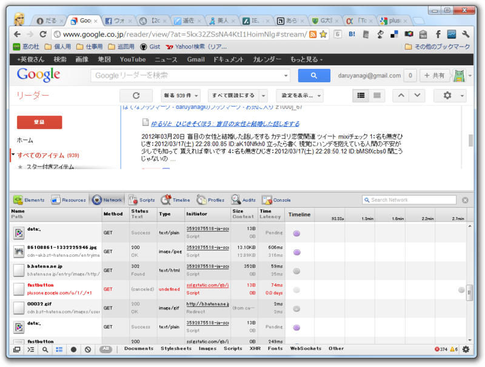Click the warning count 6 icon
Screen dimensions: 485x367
[453, 349]
